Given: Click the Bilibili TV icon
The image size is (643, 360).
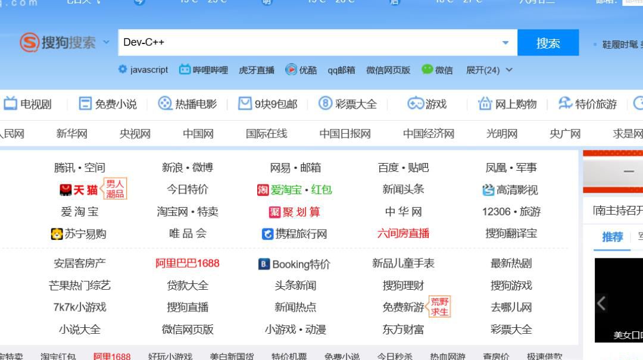Looking at the screenshot, I should tap(185, 70).
